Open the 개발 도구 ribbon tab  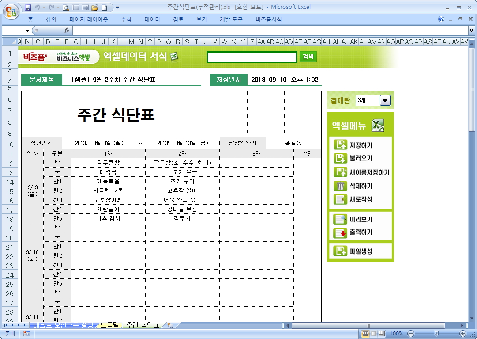point(231,19)
